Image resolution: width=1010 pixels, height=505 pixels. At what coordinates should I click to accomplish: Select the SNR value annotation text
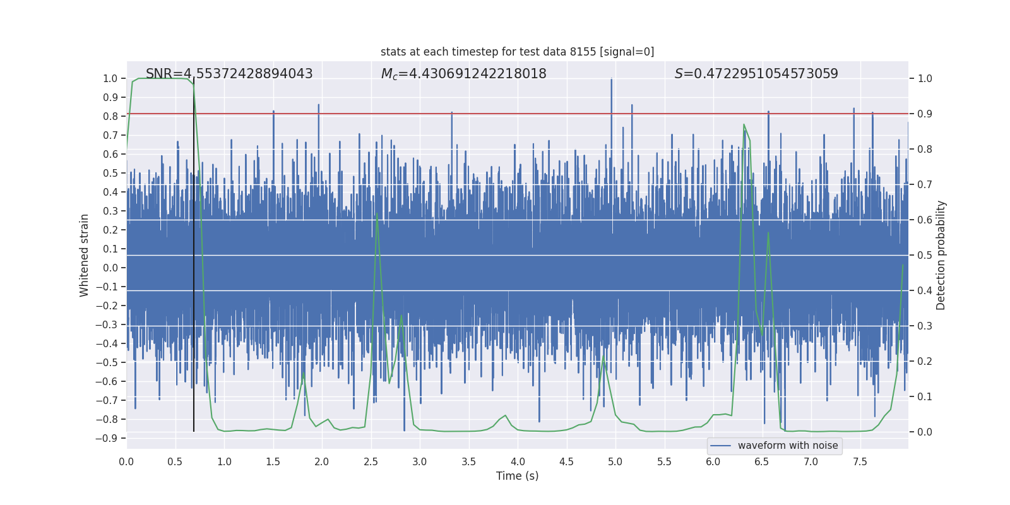click(x=229, y=74)
